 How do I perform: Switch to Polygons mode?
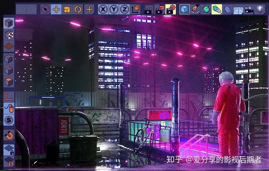[x=9, y=82]
